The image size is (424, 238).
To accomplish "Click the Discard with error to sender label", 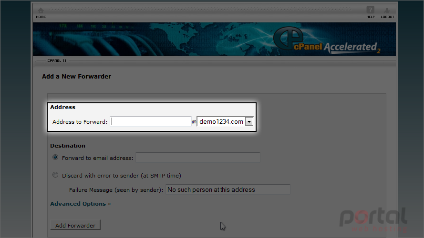I will [x=122, y=176].
